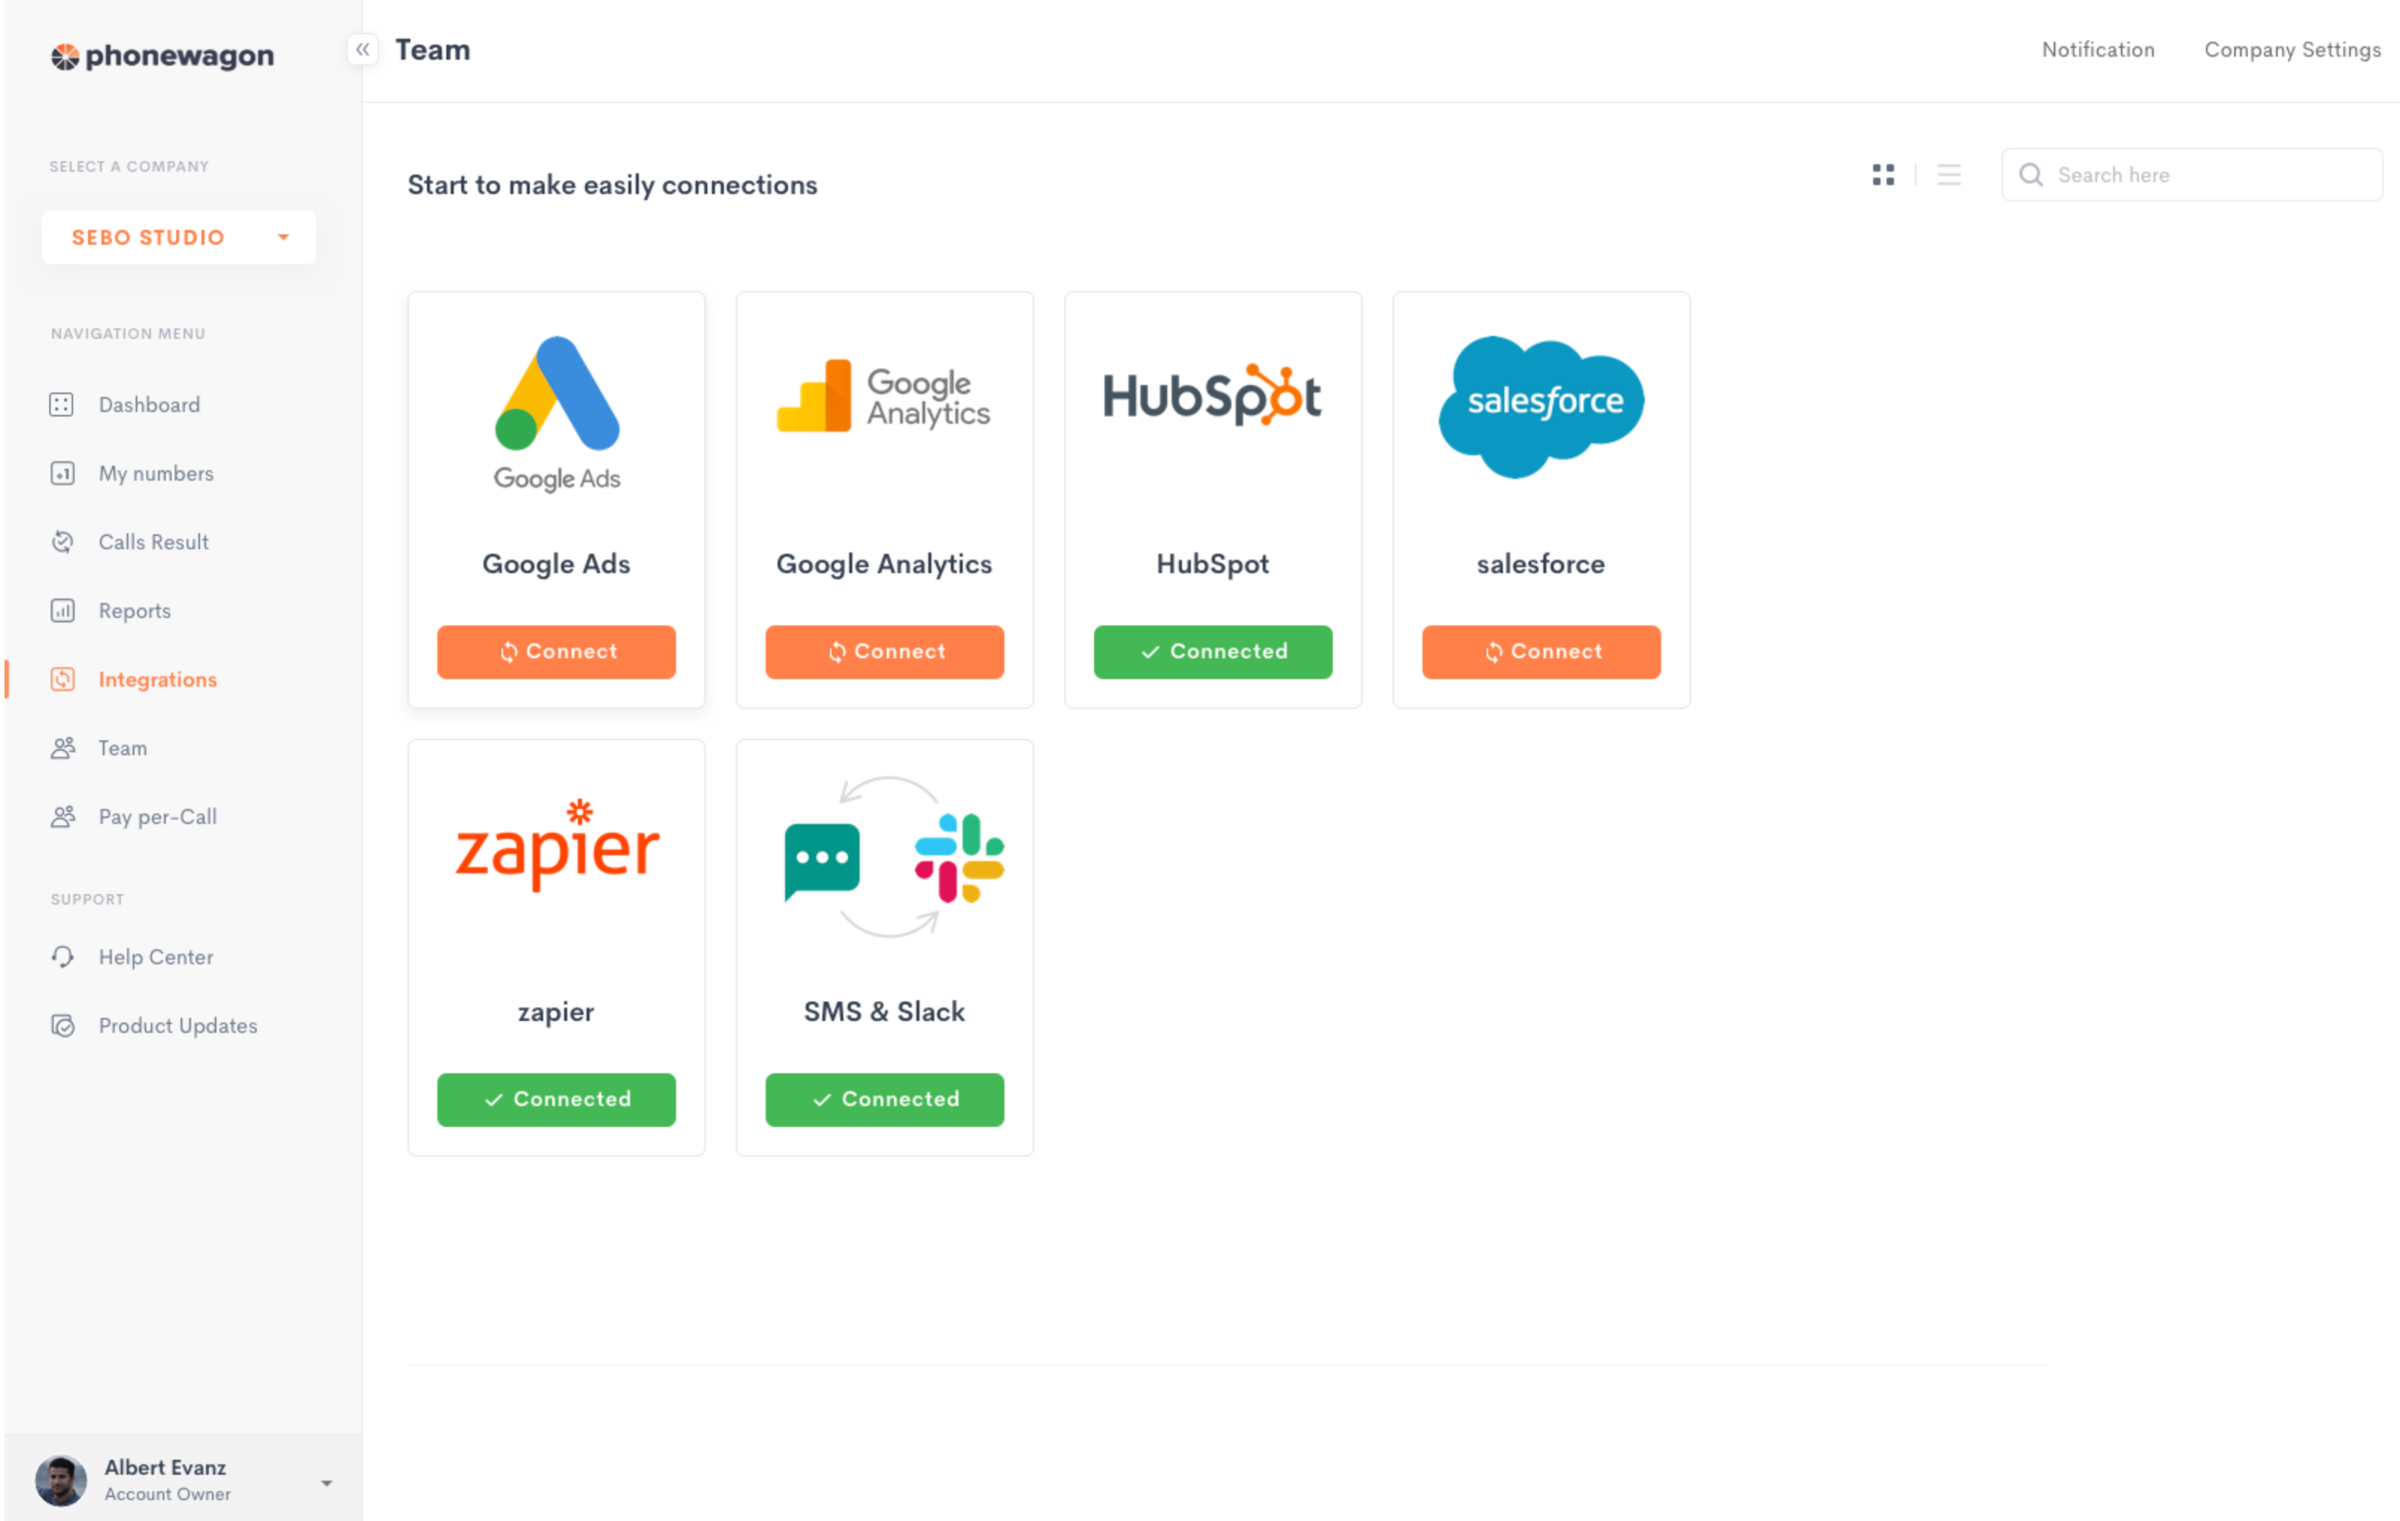2400x1521 pixels.
Task: Click the Pay per-Call people icon
Action: coord(62,816)
